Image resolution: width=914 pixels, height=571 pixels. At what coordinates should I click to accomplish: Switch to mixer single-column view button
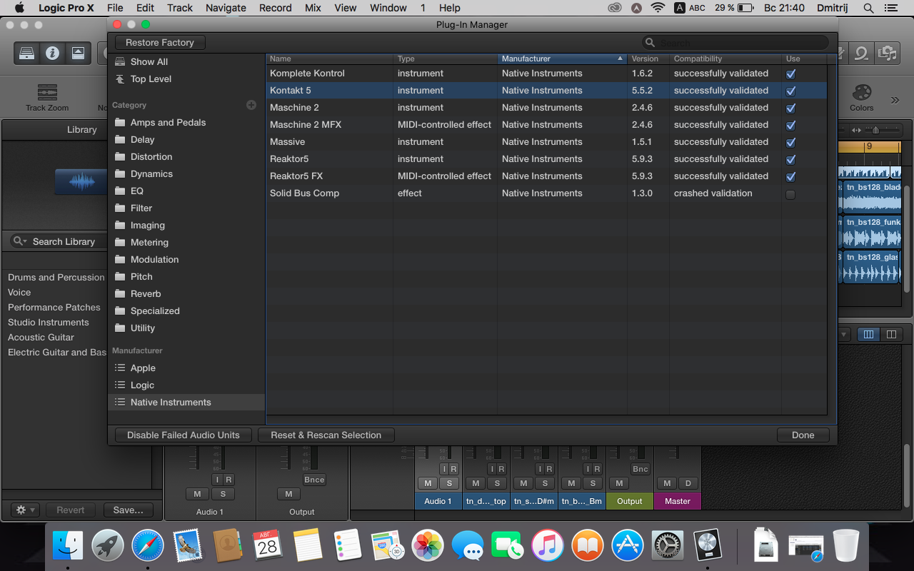tap(891, 334)
